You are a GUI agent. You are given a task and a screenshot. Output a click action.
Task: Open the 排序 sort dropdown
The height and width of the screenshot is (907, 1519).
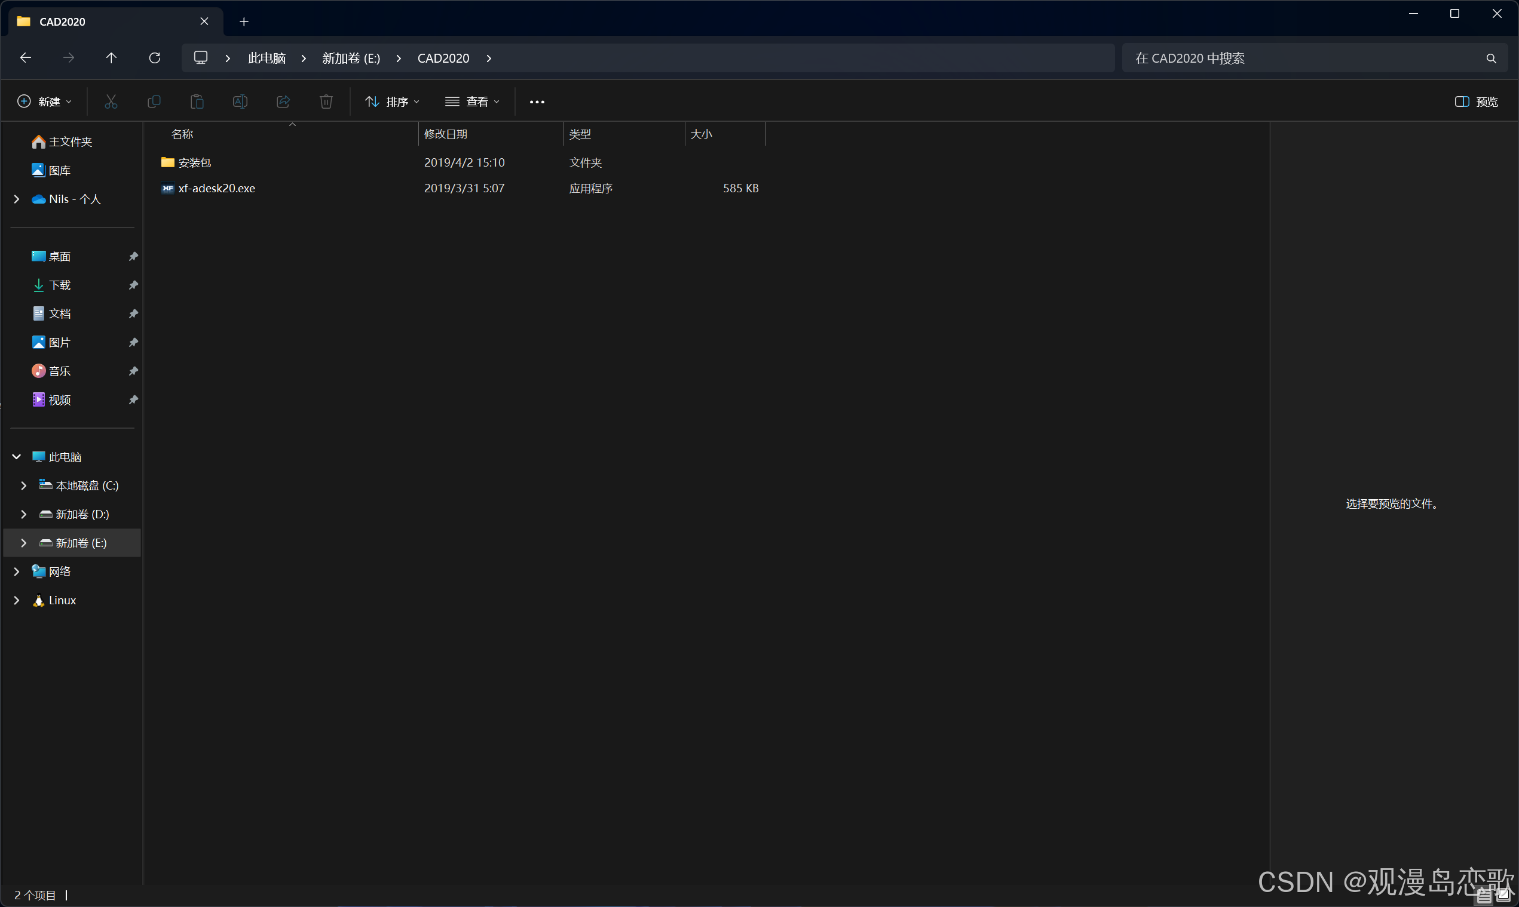click(392, 102)
